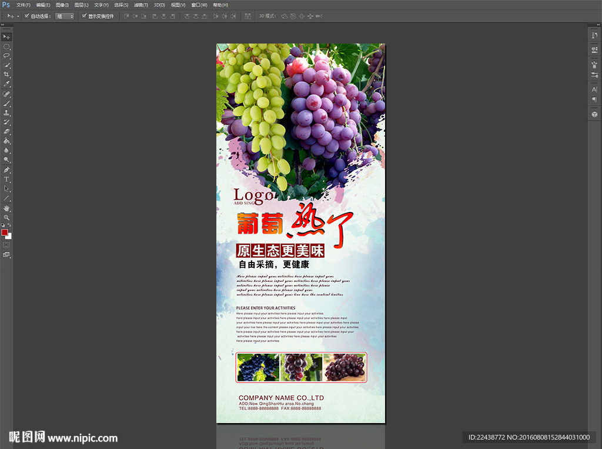
Task: Select the Eyedropper tool
Action: (6, 84)
